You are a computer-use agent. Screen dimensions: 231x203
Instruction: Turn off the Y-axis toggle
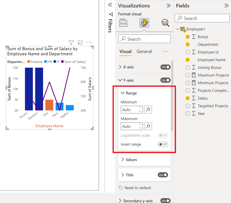click(x=165, y=80)
